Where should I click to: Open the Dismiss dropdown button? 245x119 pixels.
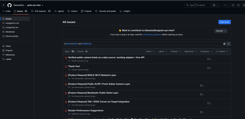(x=221, y=31)
